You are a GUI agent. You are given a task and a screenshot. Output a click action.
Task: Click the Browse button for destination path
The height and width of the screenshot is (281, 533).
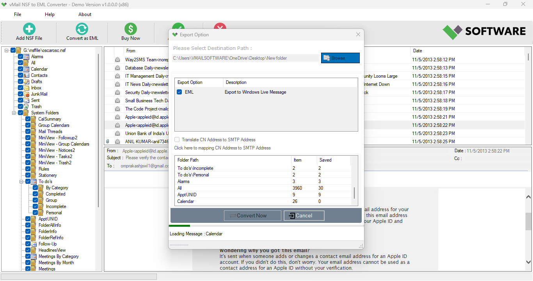(340, 57)
